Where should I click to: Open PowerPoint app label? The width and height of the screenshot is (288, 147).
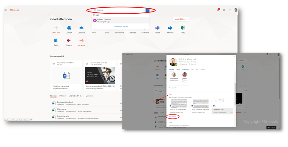[x=119, y=33]
